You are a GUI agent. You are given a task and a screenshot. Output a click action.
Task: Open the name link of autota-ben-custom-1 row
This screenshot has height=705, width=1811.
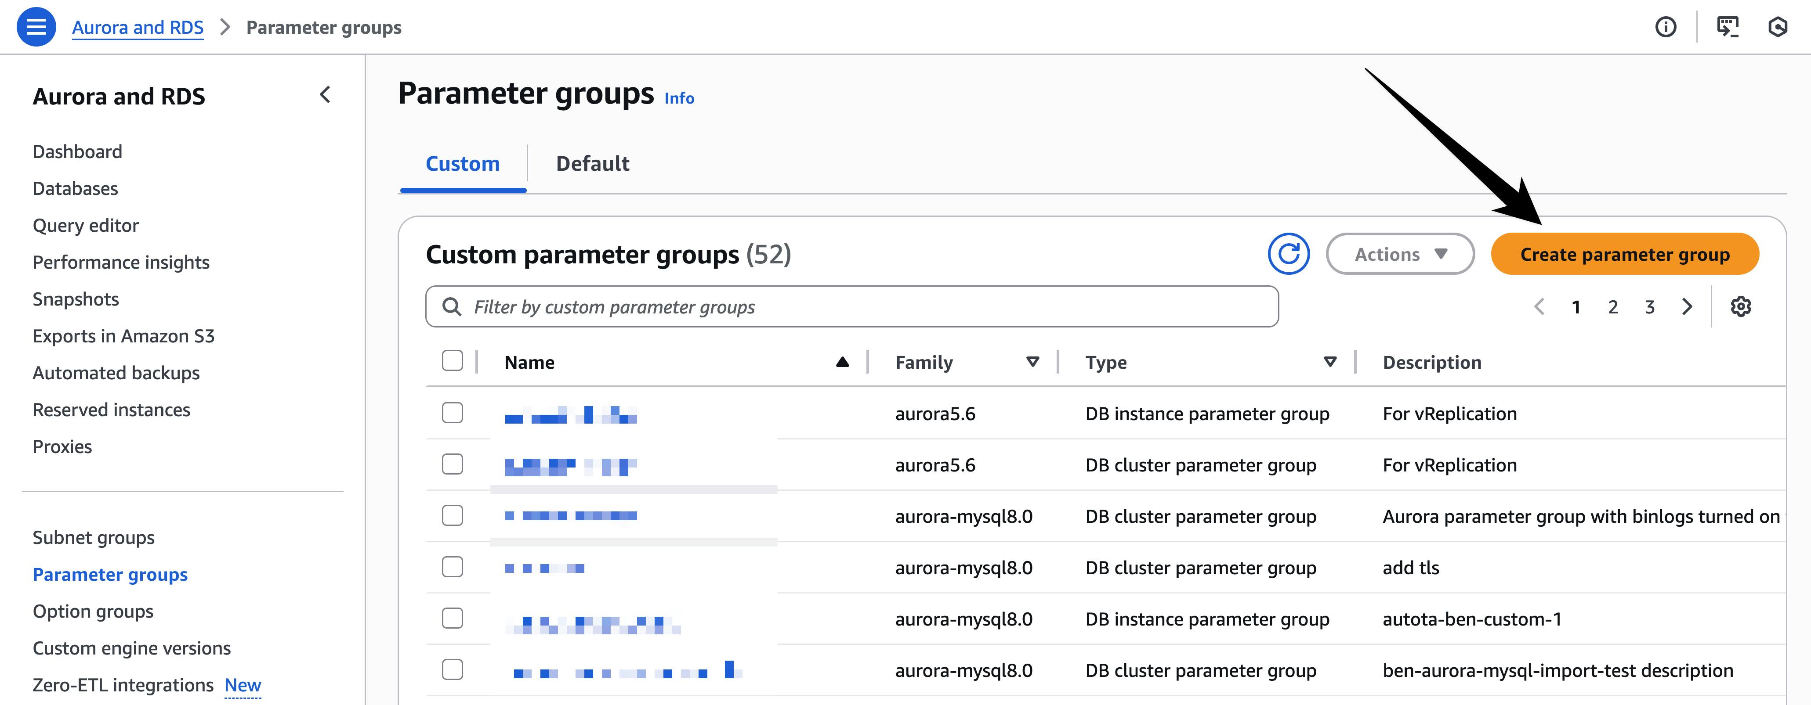coord(593,624)
